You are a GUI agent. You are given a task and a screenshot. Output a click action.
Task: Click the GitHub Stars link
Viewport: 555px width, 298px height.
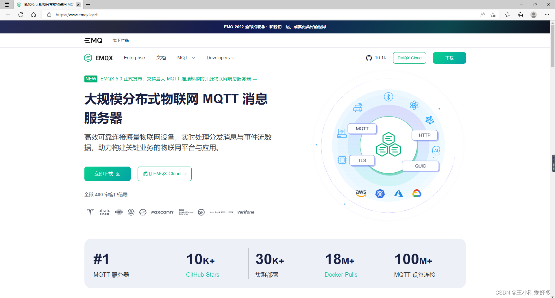(x=203, y=275)
